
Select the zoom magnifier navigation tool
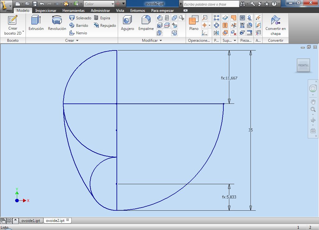(313, 110)
